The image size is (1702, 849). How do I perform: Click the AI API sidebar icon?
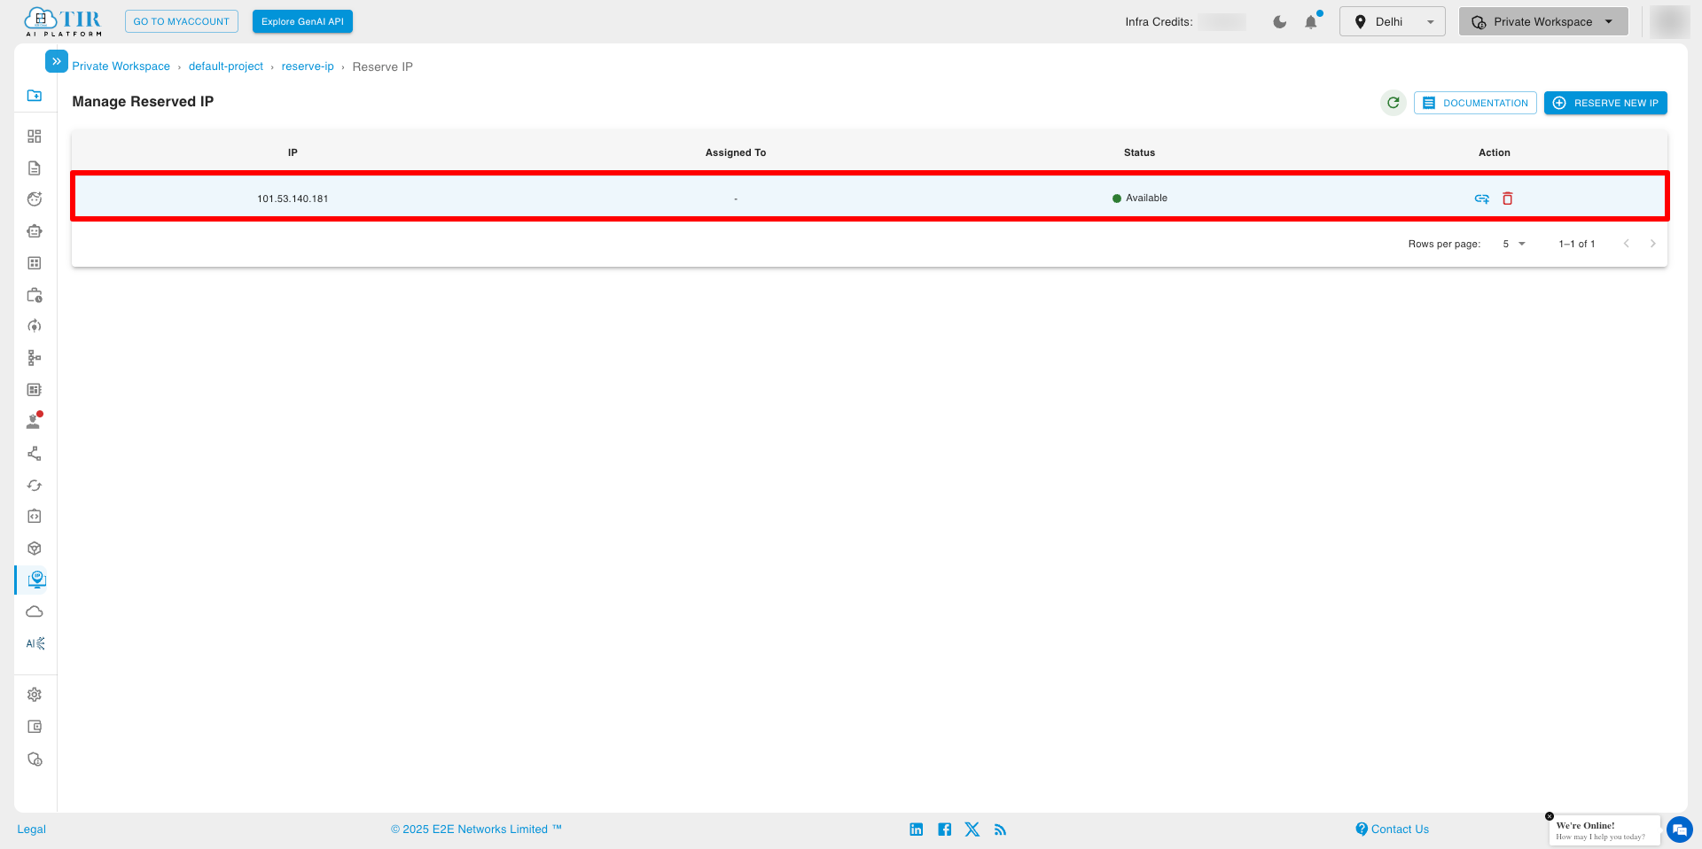point(35,643)
